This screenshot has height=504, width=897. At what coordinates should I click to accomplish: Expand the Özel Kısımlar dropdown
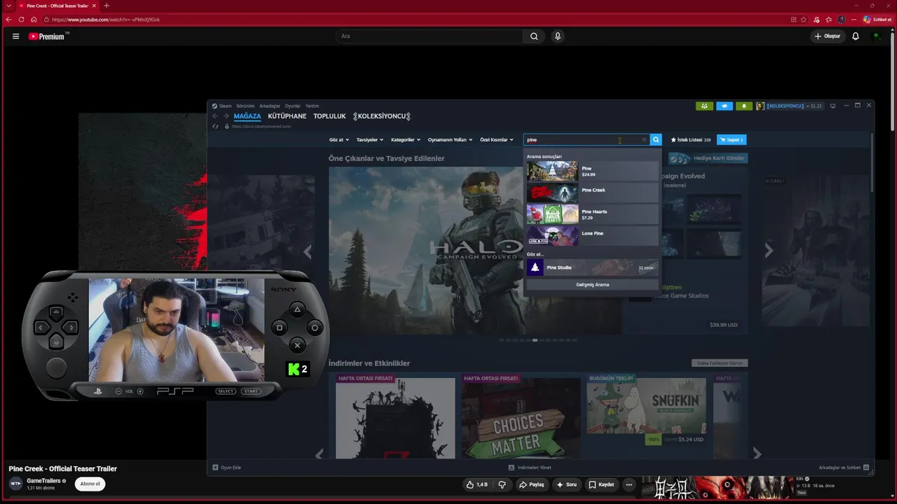click(x=497, y=140)
